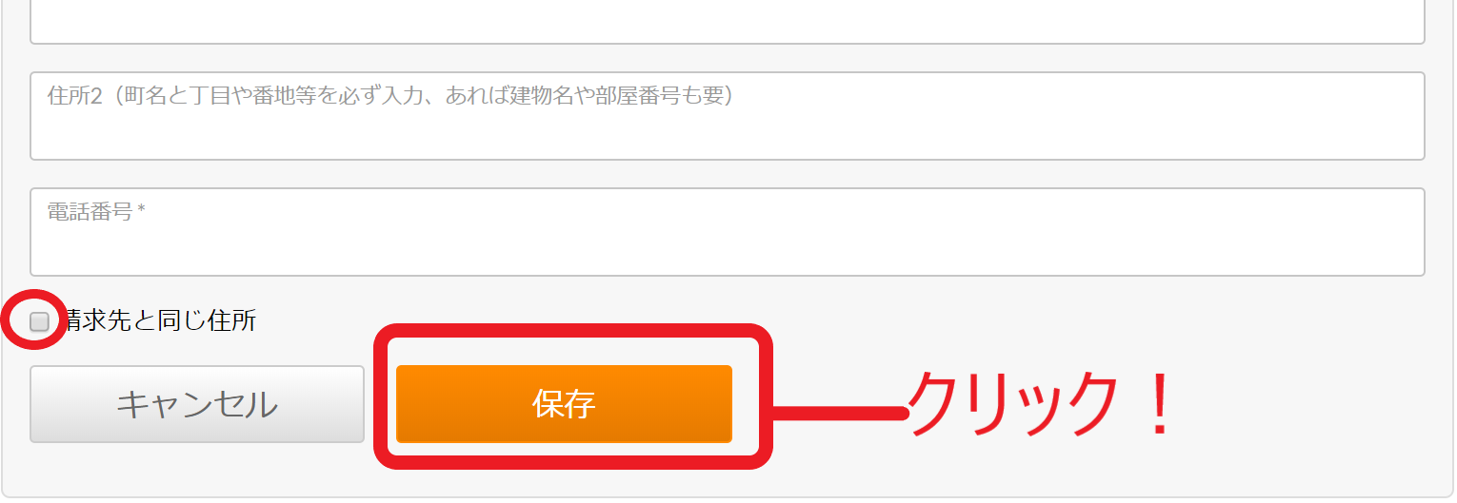Click the asterisk next to 電話番号
The width and height of the screenshot is (1457, 503).
[141, 210]
